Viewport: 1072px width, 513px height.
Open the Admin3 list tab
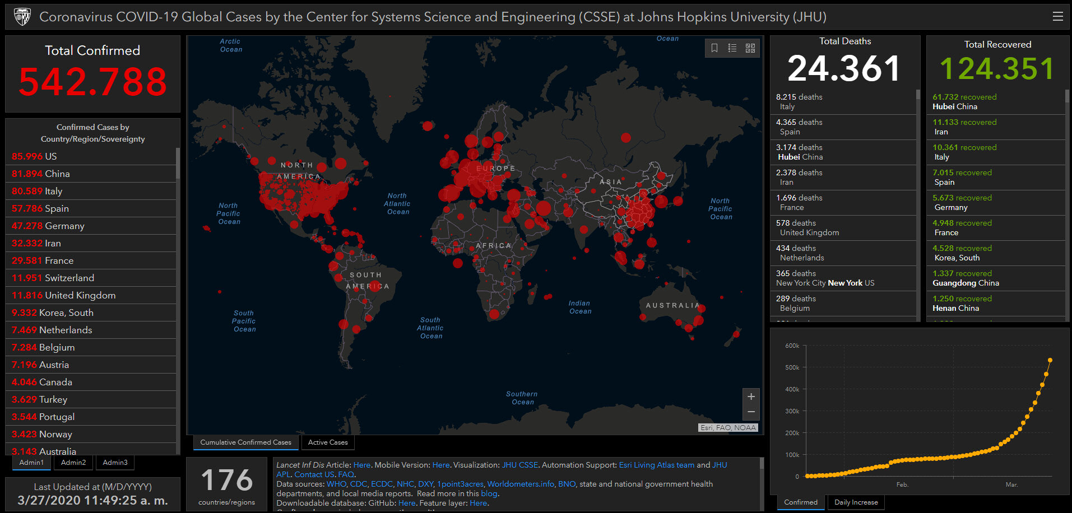coord(115,463)
